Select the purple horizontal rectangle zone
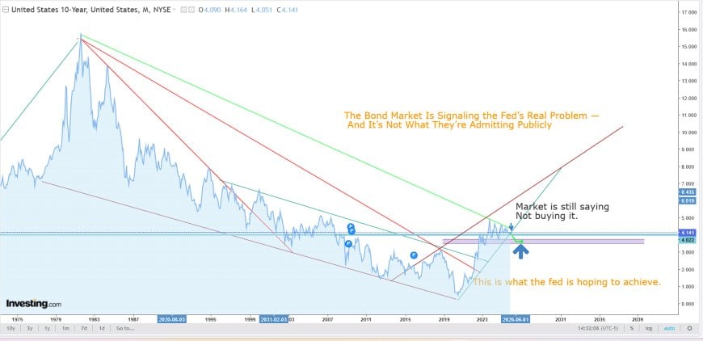The width and height of the screenshot is (703, 341). [x=543, y=242]
